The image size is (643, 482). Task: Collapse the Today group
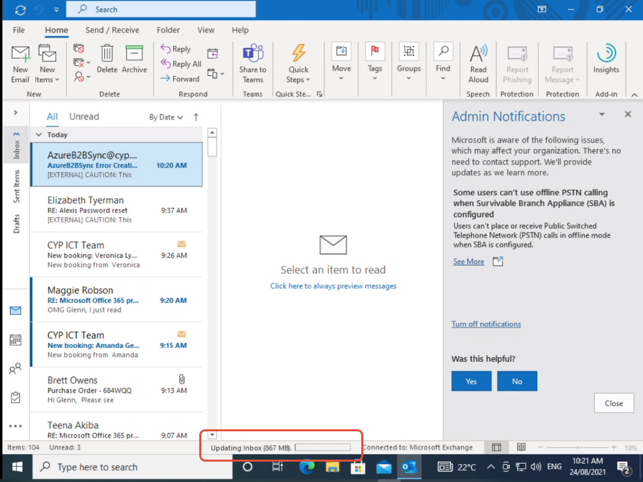(39, 135)
